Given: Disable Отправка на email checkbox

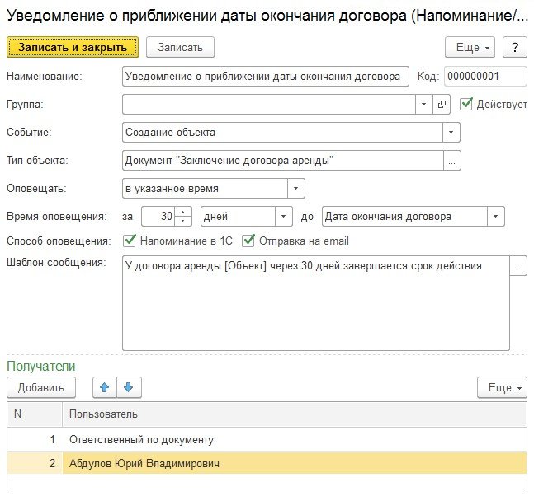Looking at the screenshot, I should pos(248,241).
